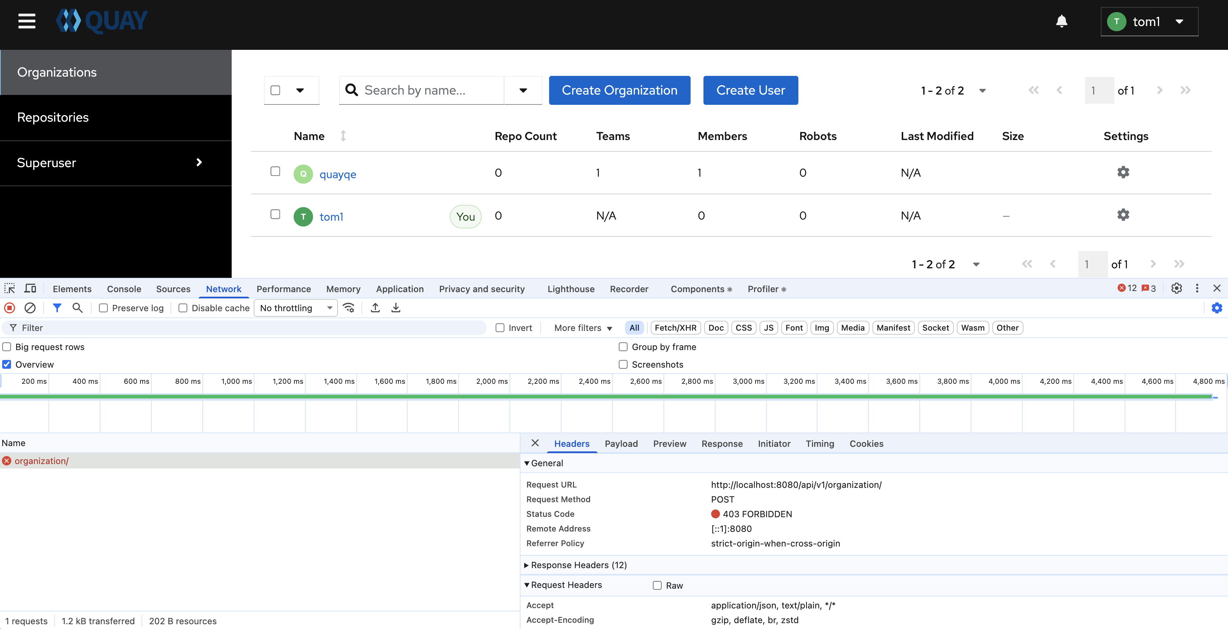
Task: Open the tom1 organization link
Action: point(331,217)
